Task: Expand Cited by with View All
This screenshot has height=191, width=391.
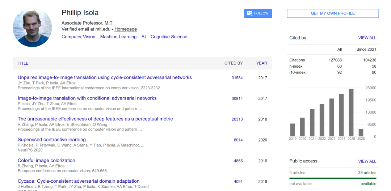Action: tap(367, 38)
